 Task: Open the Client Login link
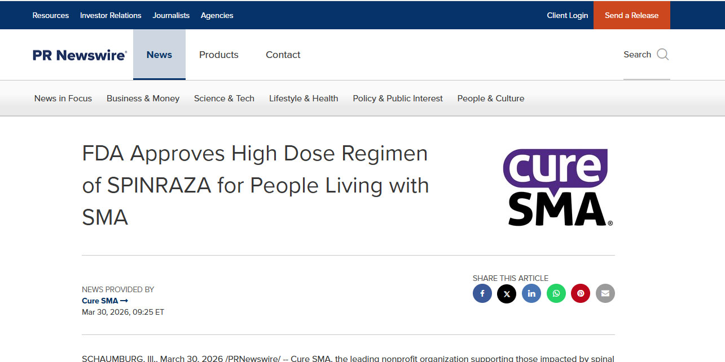pos(567,15)
